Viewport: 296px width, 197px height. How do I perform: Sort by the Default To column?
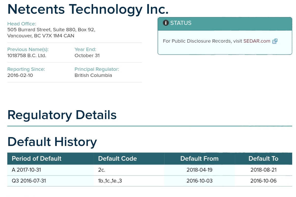pyautogui.click(x=263, y=158)
